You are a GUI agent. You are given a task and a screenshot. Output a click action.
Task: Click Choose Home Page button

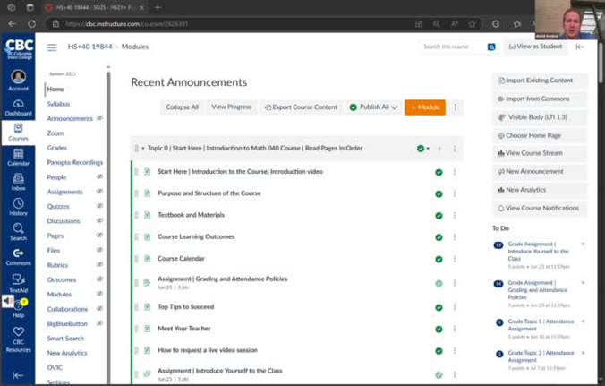point(540,135)
